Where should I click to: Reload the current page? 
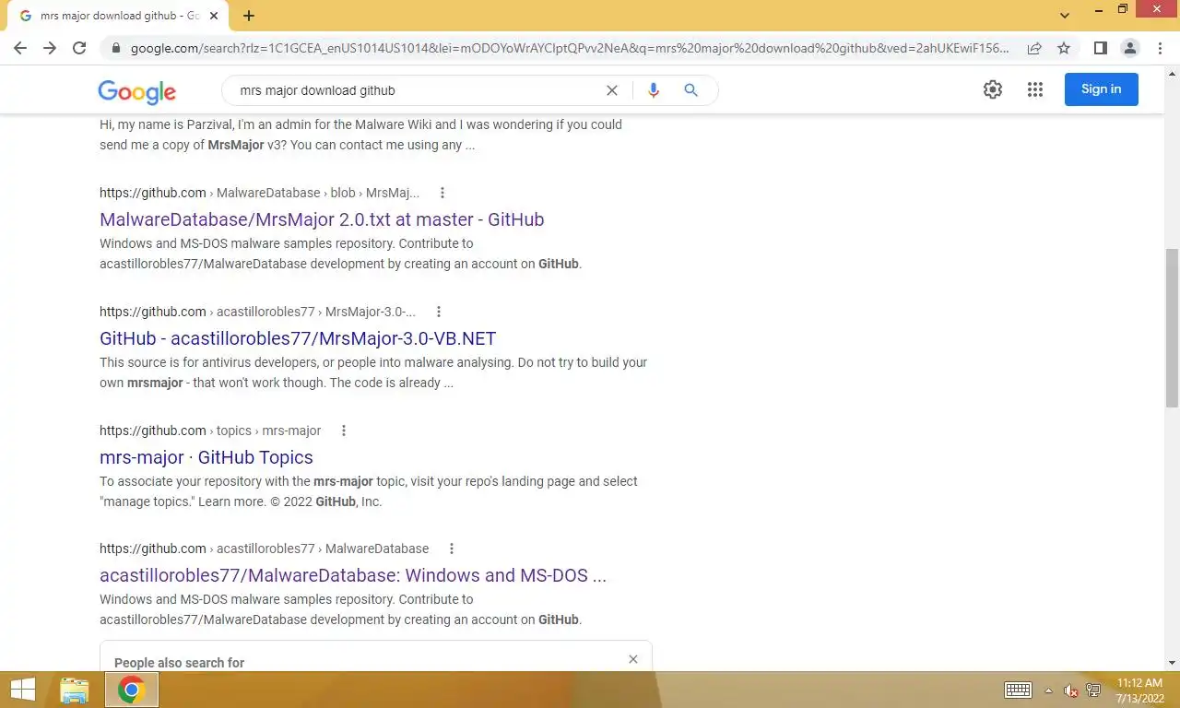point(79,48)
